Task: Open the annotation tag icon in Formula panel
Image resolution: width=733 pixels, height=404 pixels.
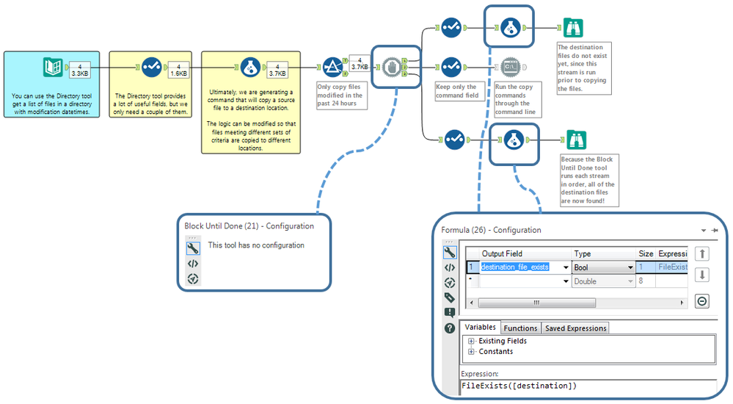Action: pos(449,297)
